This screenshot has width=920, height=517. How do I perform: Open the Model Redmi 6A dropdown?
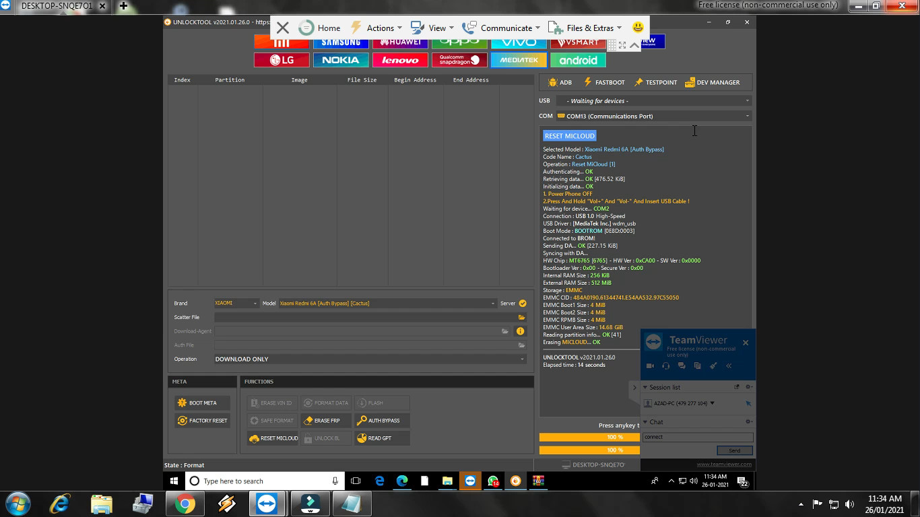387,303
